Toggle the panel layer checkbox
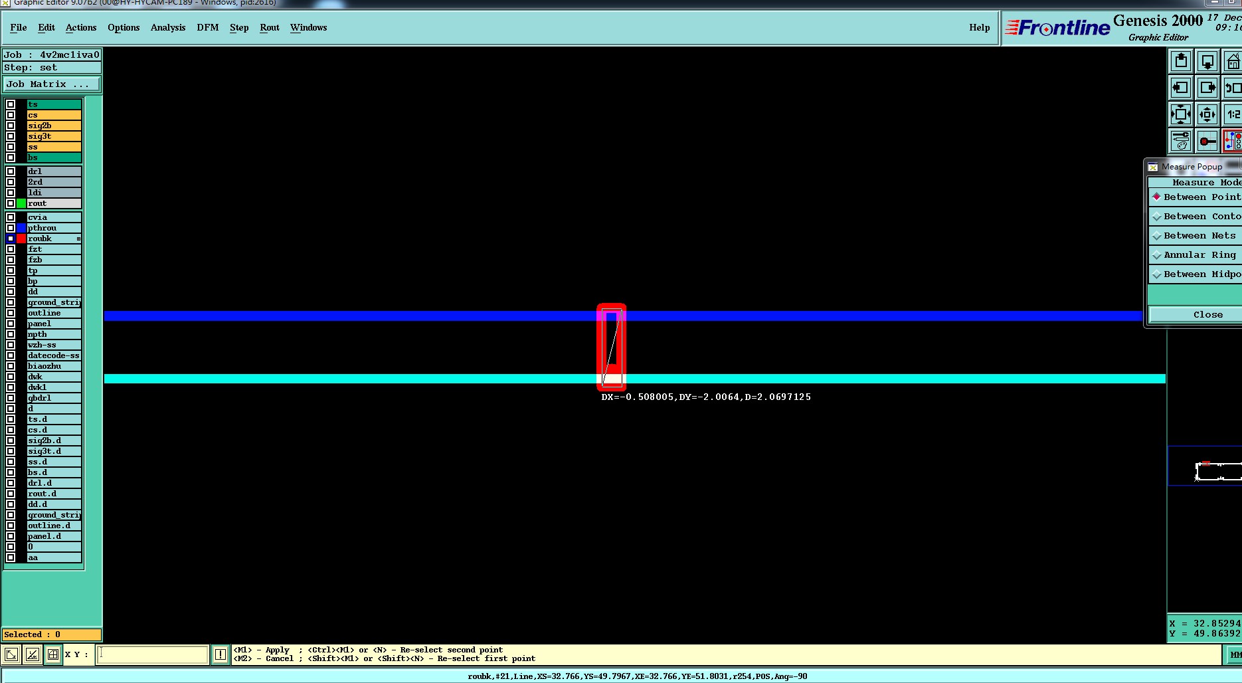The width and height of the screenshot is (1242, 683). pyautogui.click(x=11, y=324)
